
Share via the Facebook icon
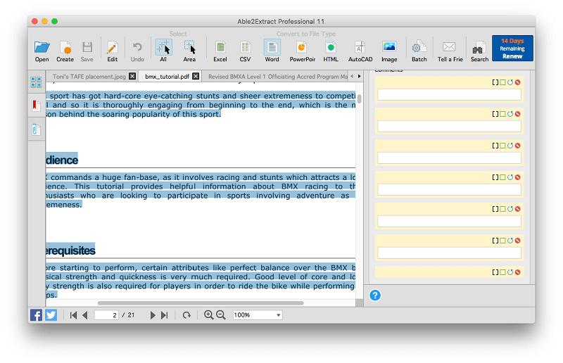36,315
